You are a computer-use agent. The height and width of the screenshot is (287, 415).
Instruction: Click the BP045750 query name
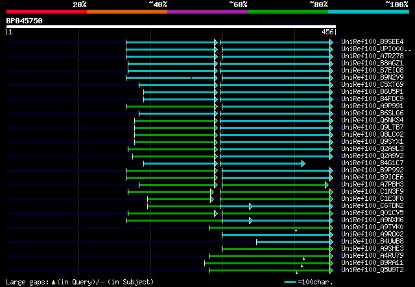[x=25, y=21]
